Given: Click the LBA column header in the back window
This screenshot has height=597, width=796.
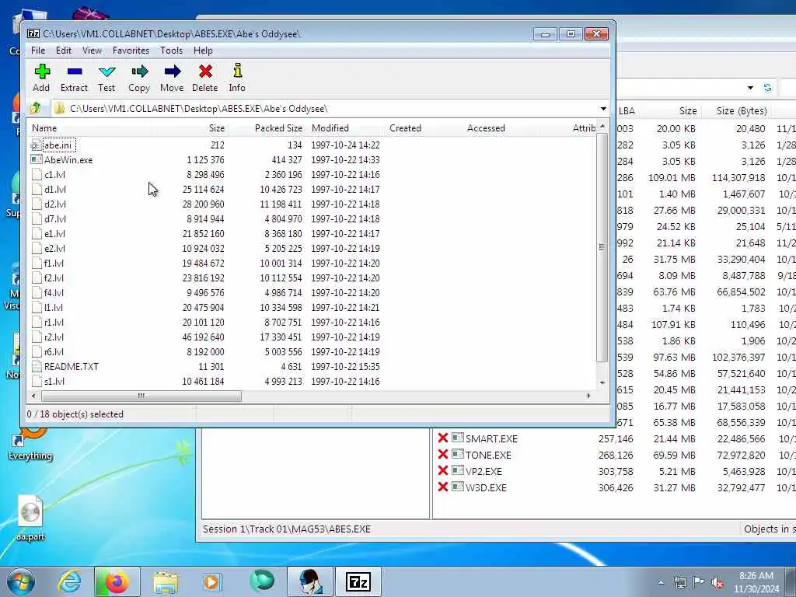Looking at the screenshot, I should tap(627, 110).
